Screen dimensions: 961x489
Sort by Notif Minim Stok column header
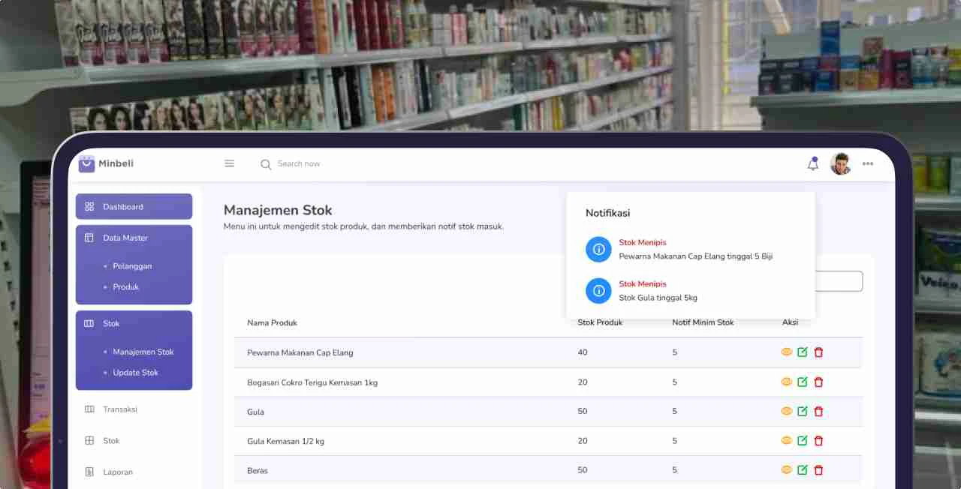pyautogui.click(x=703, y=322)
